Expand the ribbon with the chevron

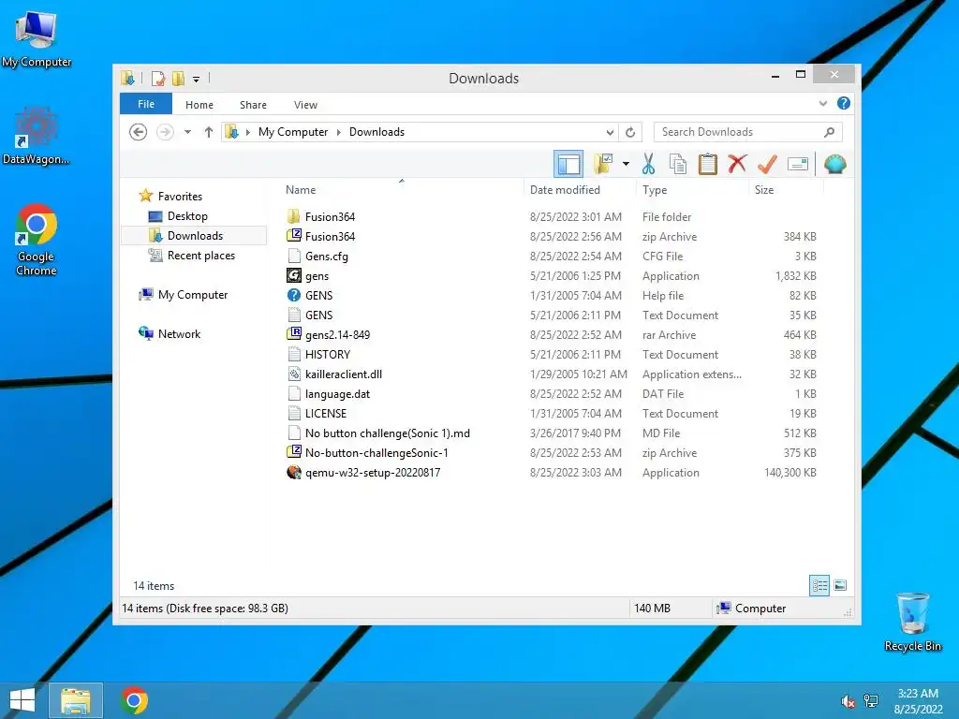click(x=823, y=103)
